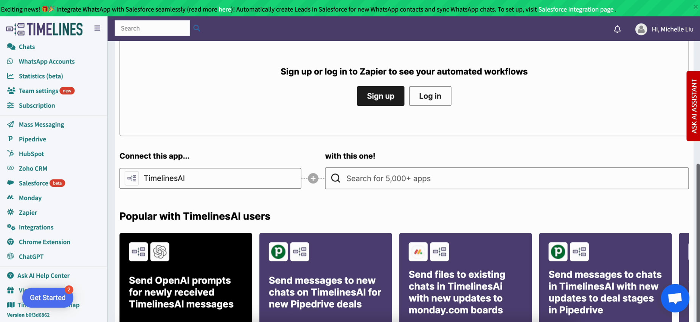Screen dimensions: 700x322
Task: Click the ChatGPT logo icon in the sidebar
Action: click(x=11, y=256)
